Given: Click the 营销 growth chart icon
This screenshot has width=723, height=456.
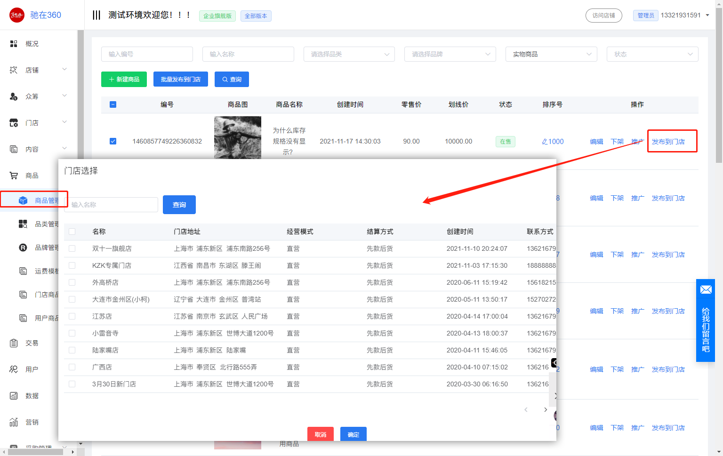Looking at the screenshot, I should coord(14,422).
